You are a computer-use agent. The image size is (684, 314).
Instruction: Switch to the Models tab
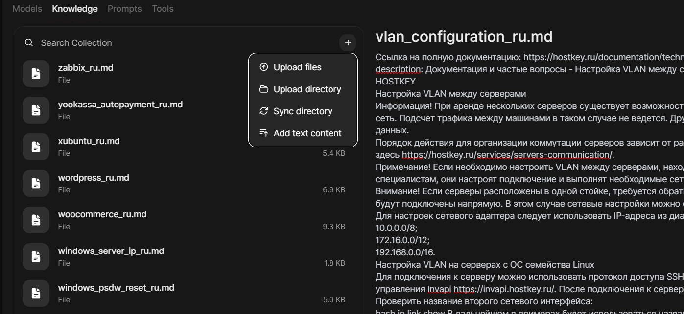(27, 9)
